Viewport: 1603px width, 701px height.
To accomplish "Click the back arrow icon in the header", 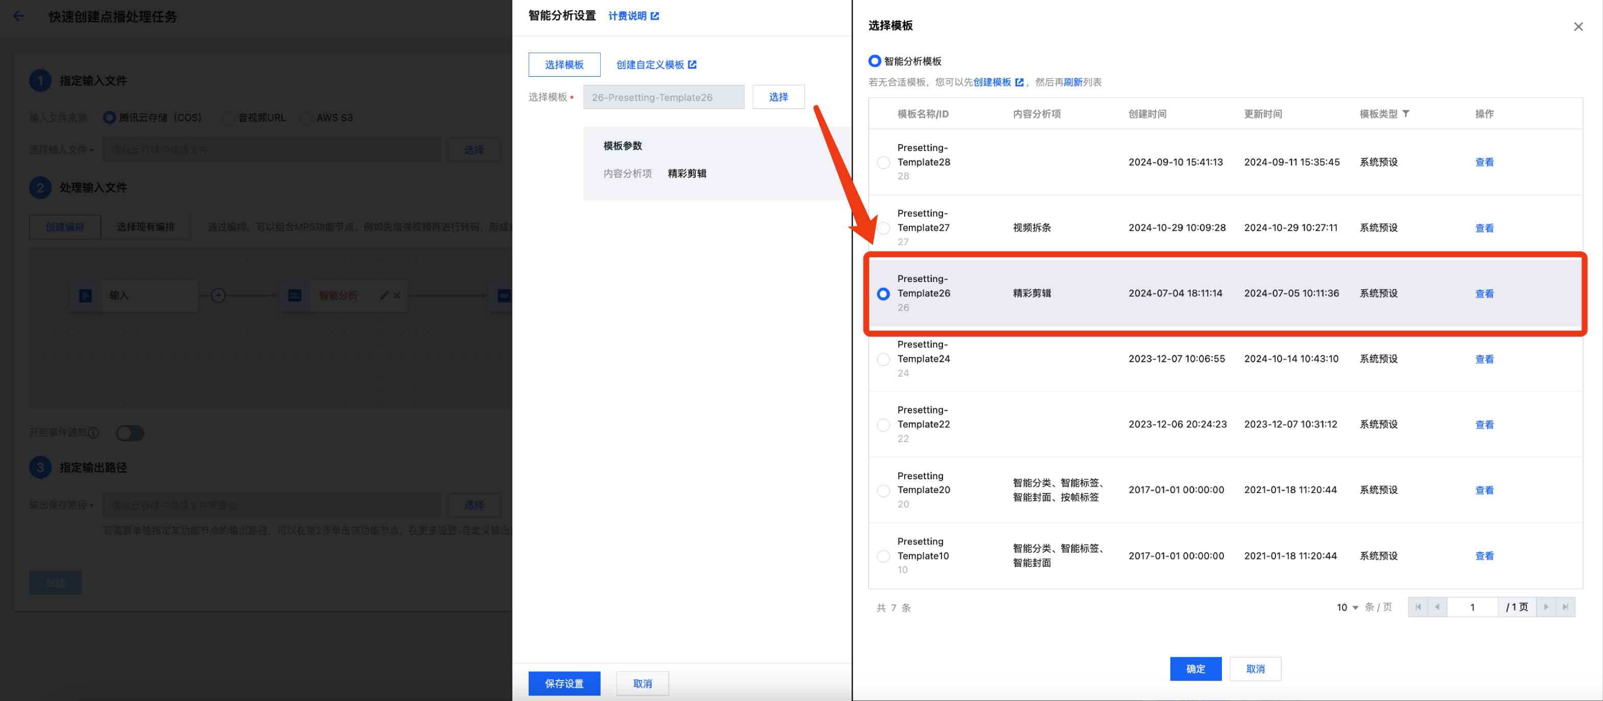I will coord(19,16).
